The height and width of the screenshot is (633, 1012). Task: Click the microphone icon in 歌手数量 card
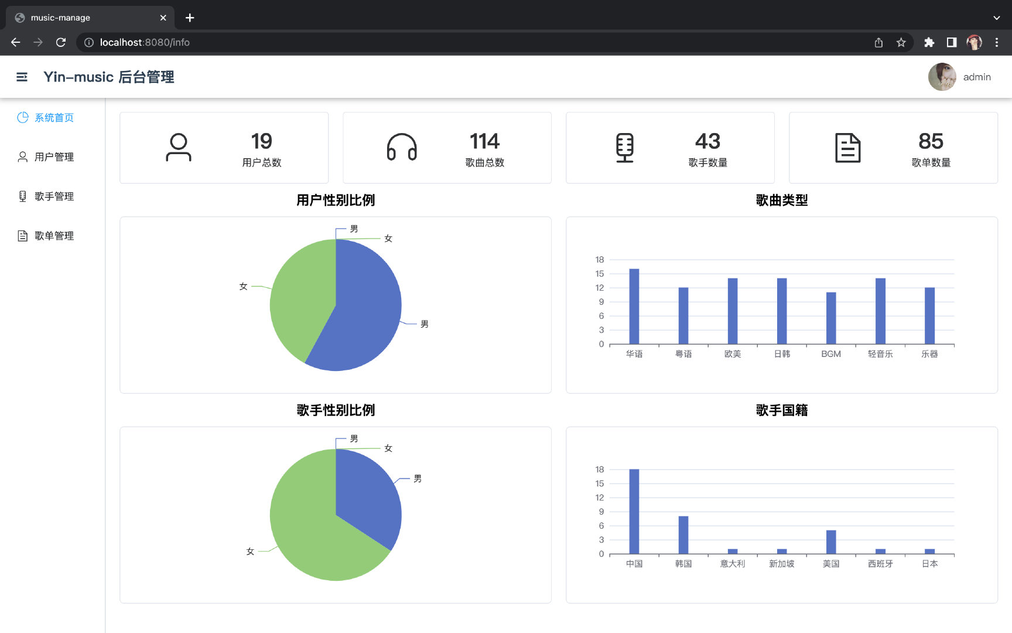pyautogui.click(x=625, y=148)
